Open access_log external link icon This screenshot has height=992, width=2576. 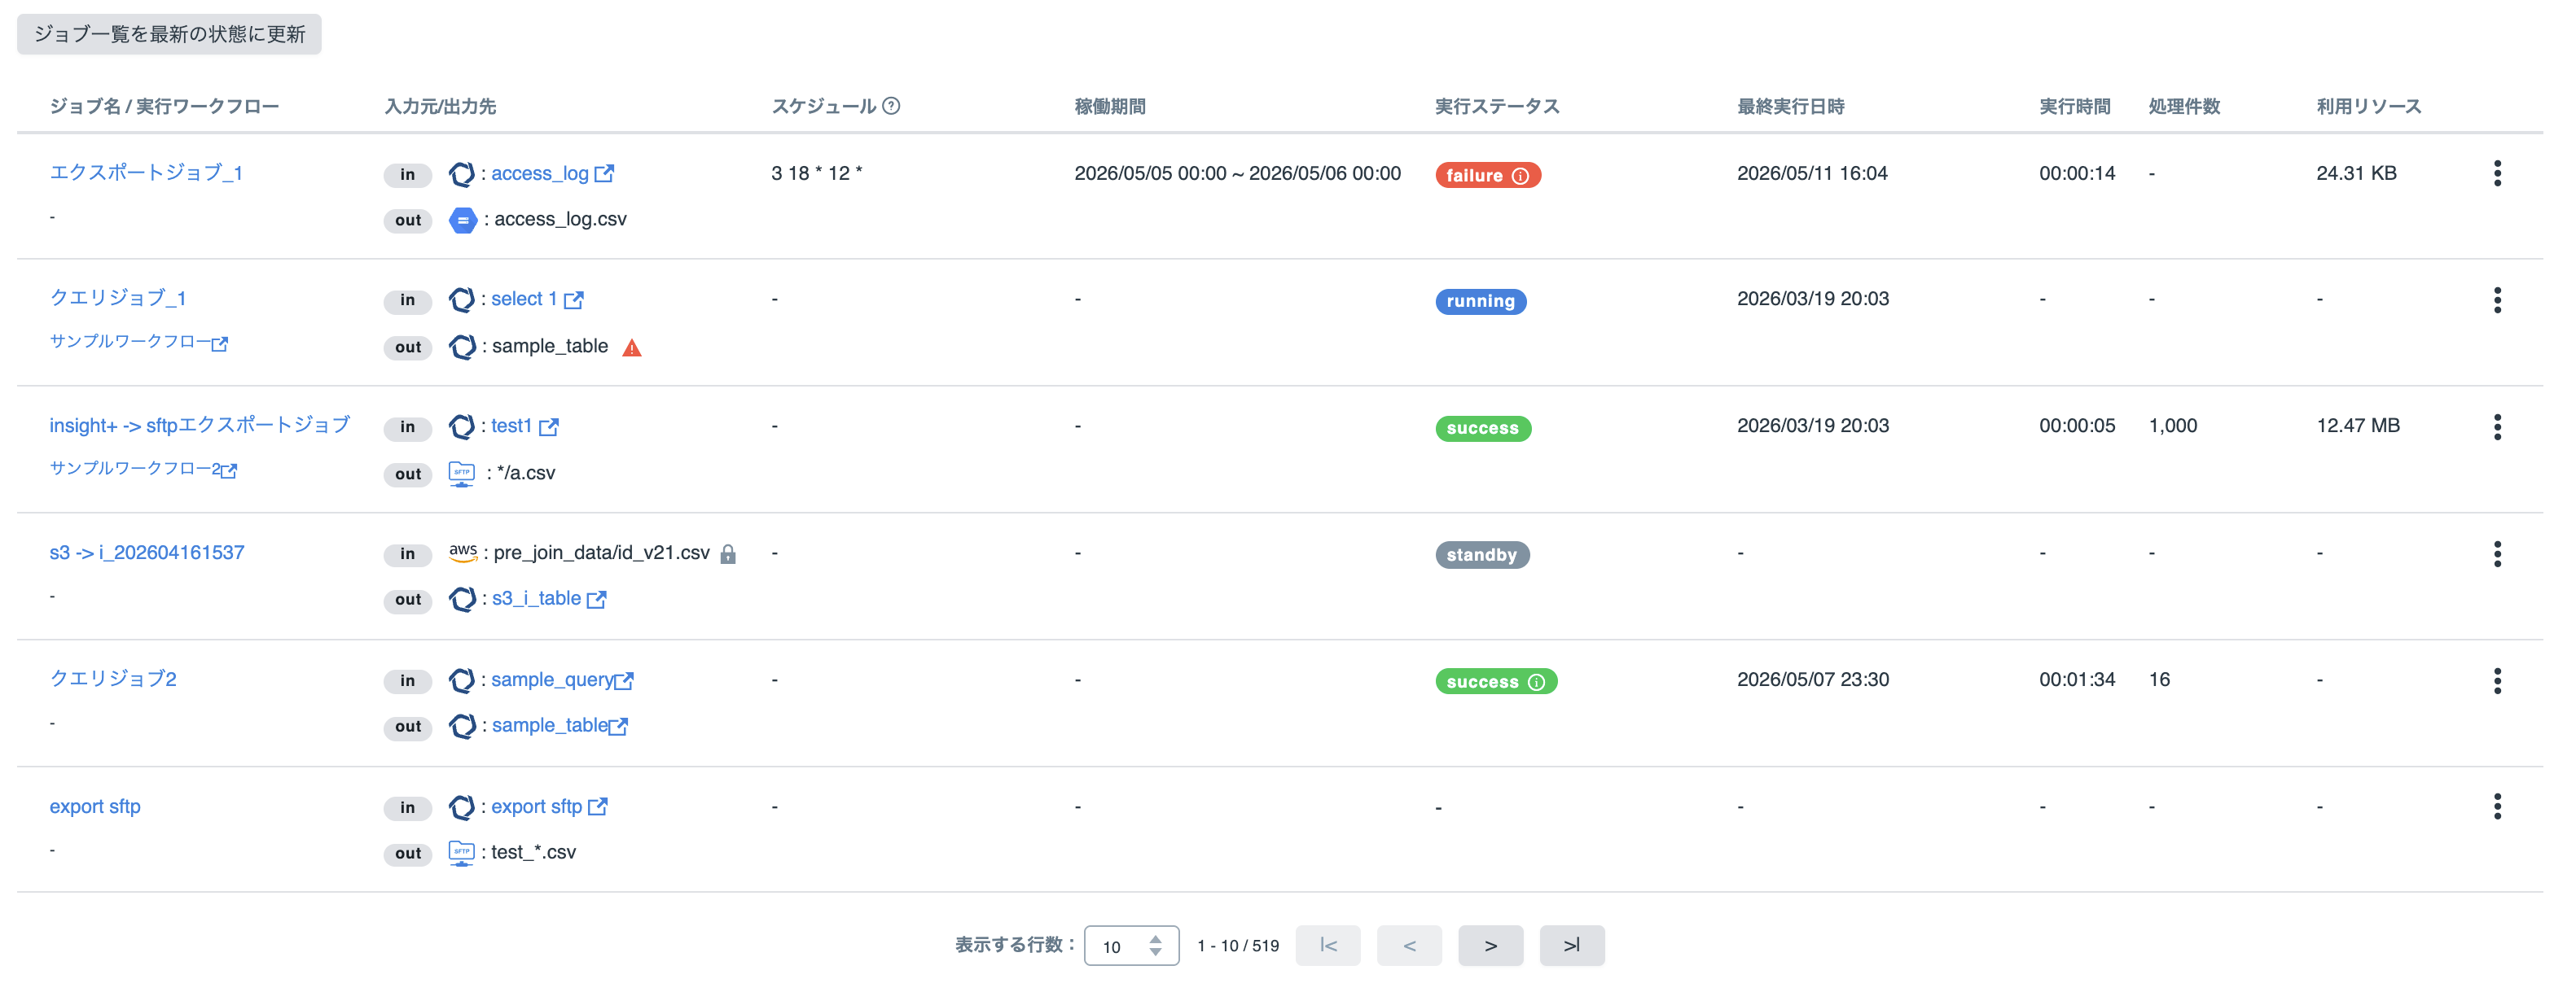[x=604, y=174]
